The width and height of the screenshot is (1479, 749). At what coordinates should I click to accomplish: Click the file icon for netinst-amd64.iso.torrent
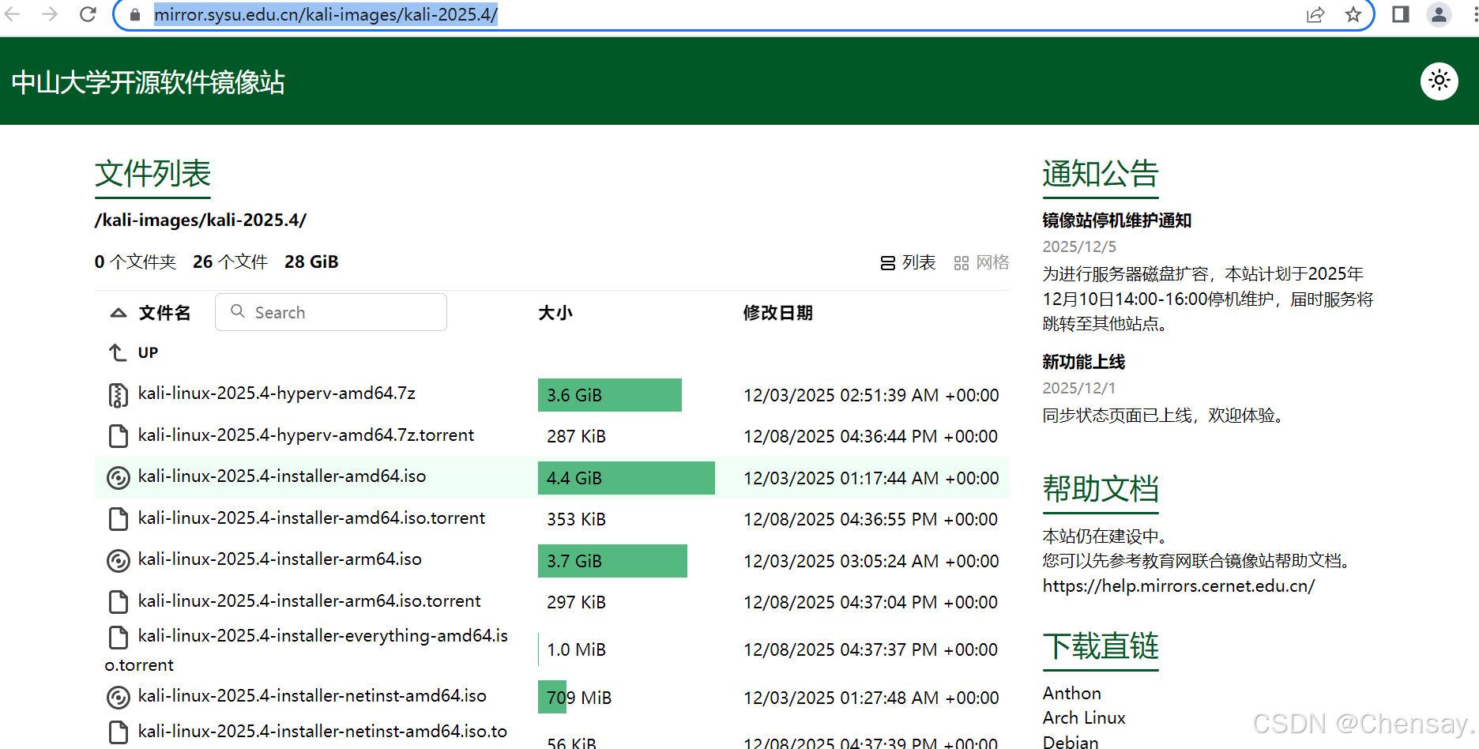(118, 732)
